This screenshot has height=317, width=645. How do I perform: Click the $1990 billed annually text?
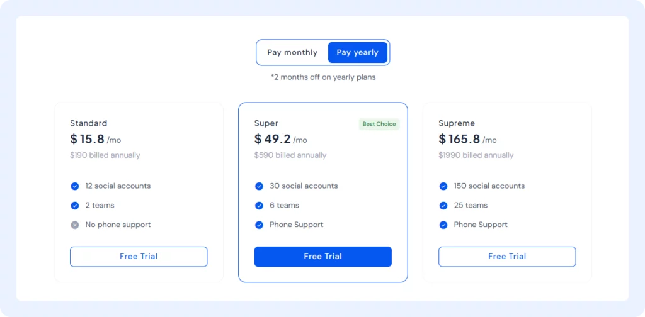coord(476,155)
